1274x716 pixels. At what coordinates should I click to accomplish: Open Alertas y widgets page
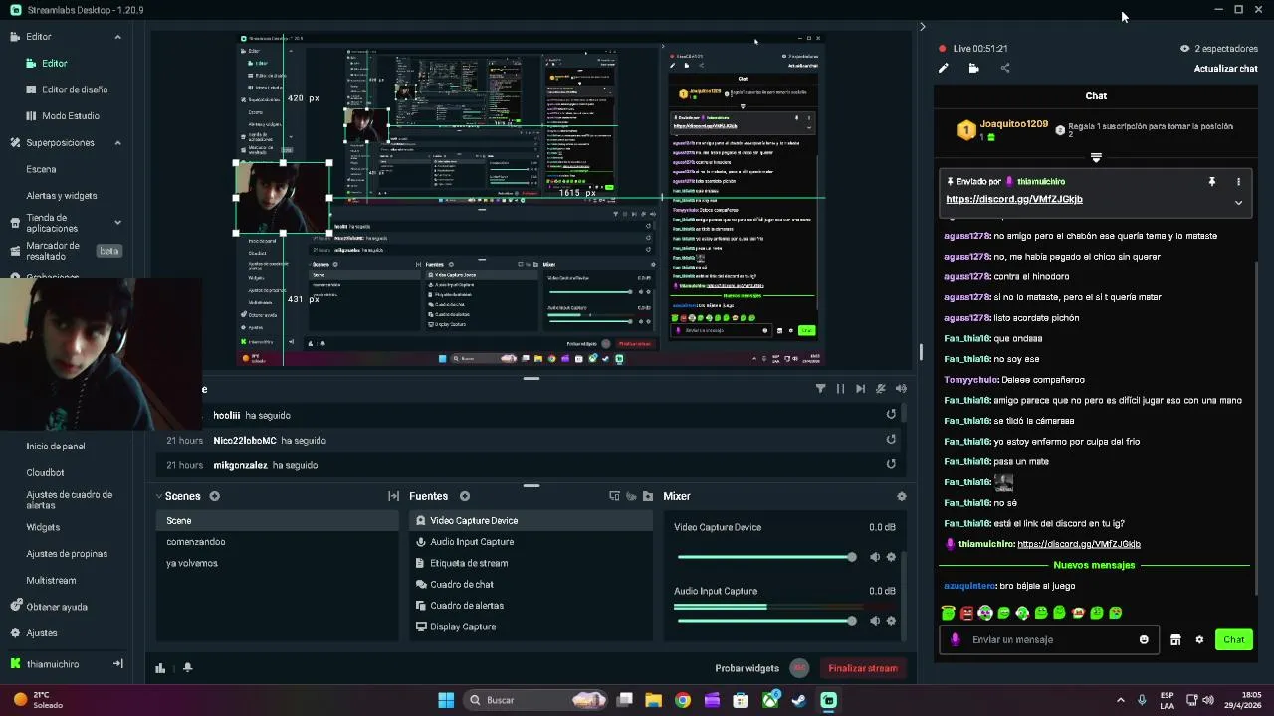[x=62, y=196]
